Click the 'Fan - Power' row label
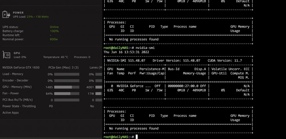286x139 pixels. [x=11, y=93]
